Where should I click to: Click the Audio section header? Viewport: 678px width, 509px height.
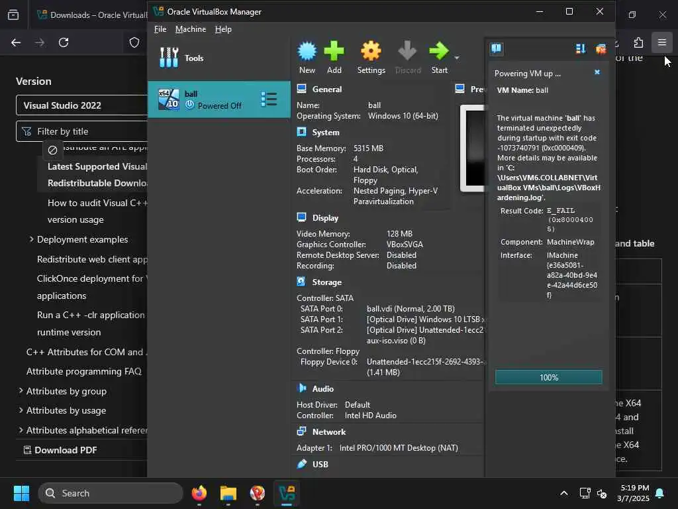pyautogui.click(x=323, y=388)
